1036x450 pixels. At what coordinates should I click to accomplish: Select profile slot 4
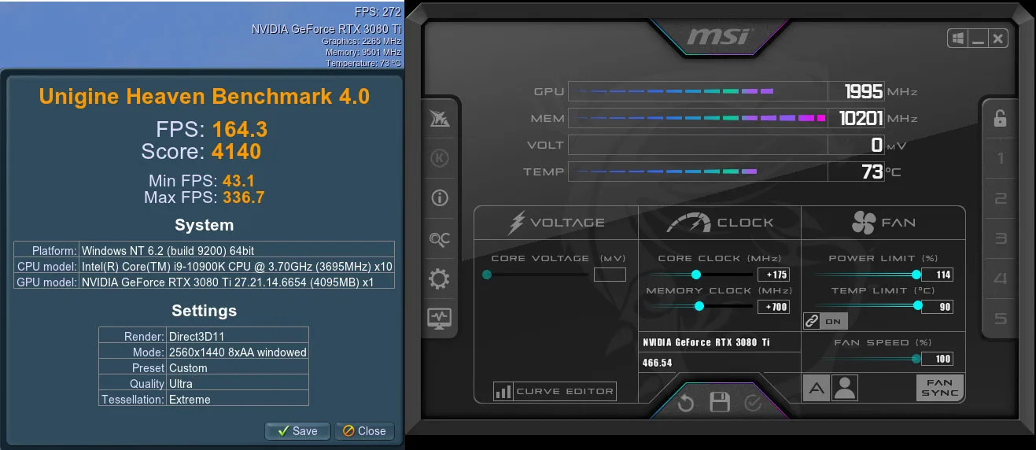[1001, 278]
